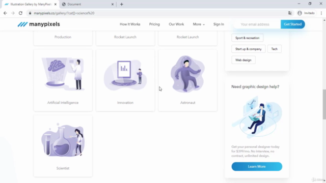Screen dimensions: 326x183
Task: Open the translate page icon in address bar
Action: pos(290,13)
